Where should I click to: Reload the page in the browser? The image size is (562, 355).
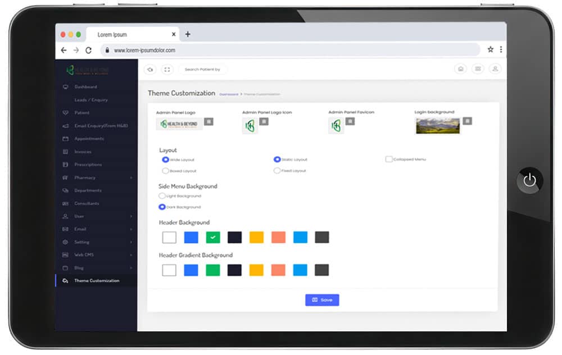(x=89, y=50)
